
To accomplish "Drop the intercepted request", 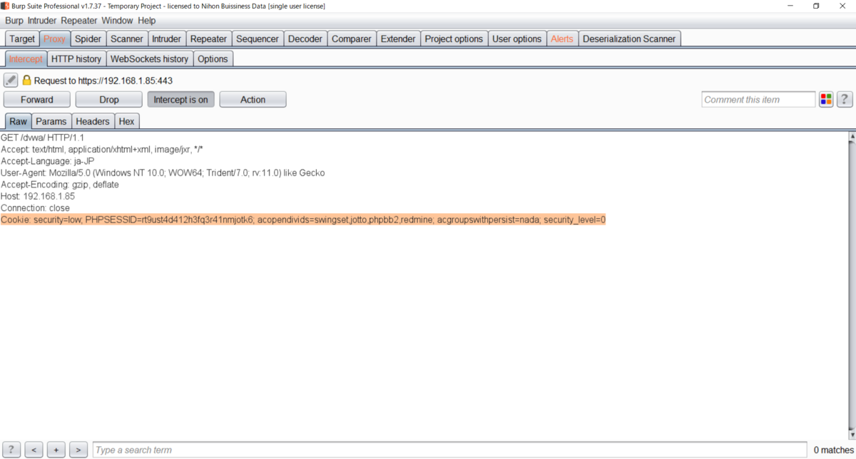I will [109, 100].
